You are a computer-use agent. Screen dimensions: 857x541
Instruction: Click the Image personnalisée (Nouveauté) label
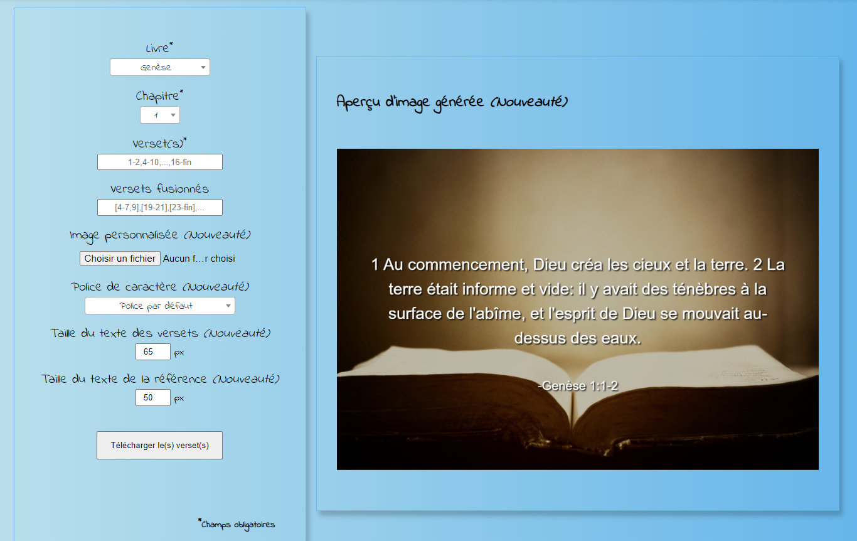(159, 235)
